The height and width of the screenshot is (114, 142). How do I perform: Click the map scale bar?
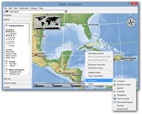point(61,85)
